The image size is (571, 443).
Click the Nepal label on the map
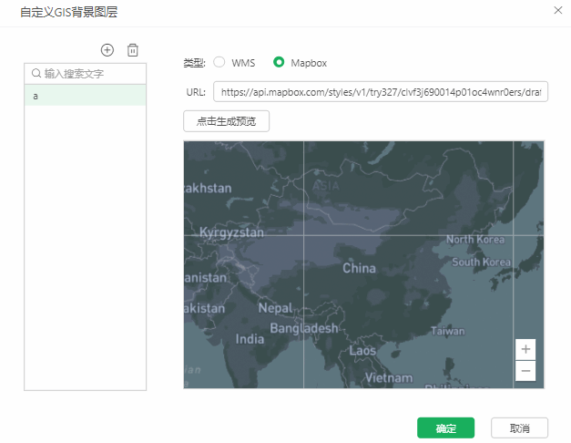click(275, 308)
